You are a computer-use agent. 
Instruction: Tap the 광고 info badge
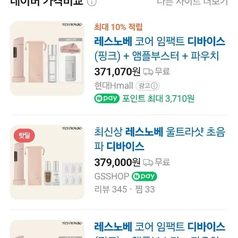pyautogui.click(x=148, y=86)
